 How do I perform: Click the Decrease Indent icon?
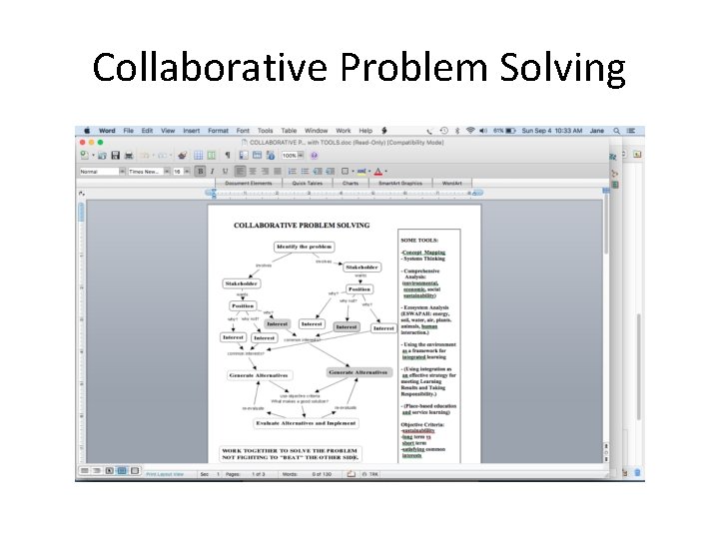click(x=318, y=172)
